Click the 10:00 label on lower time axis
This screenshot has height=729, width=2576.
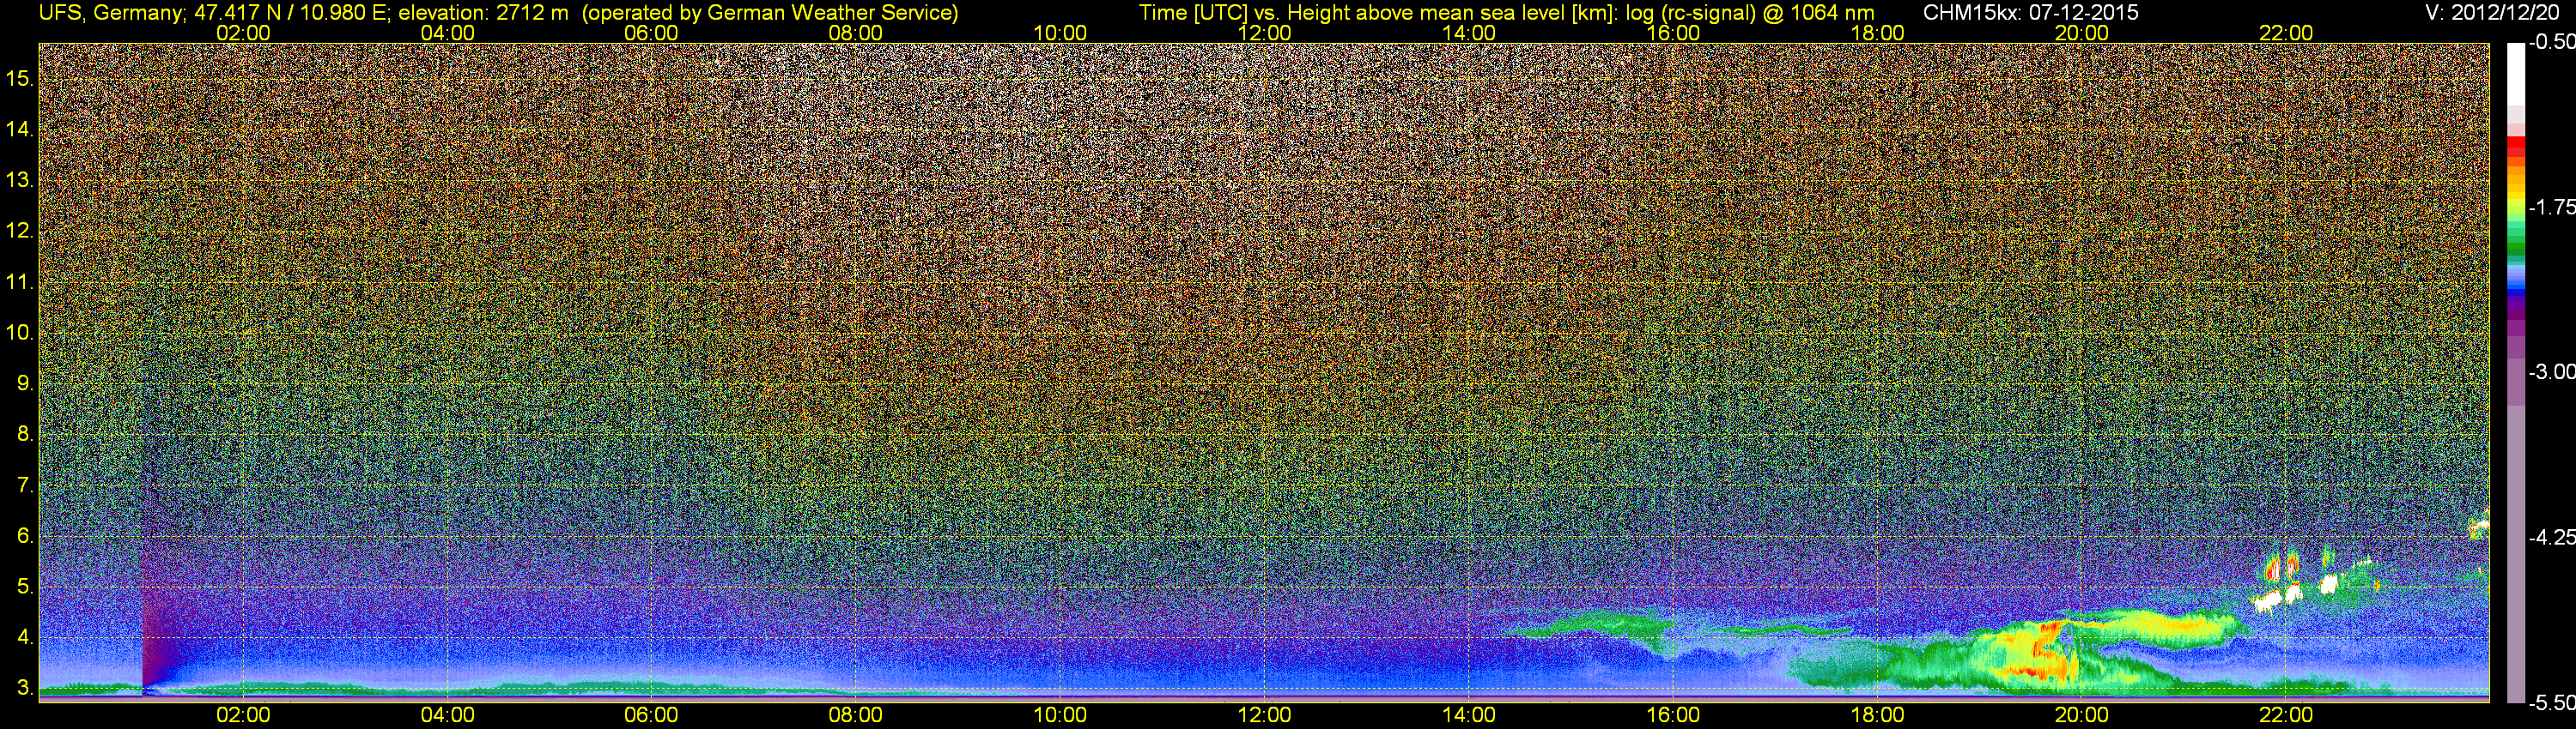[1060, 715]
